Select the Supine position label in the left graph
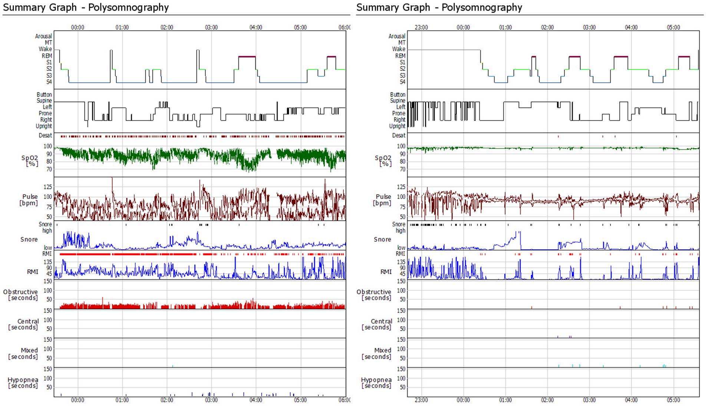Screen dimensions: 712x406 (x=44, y=101)
